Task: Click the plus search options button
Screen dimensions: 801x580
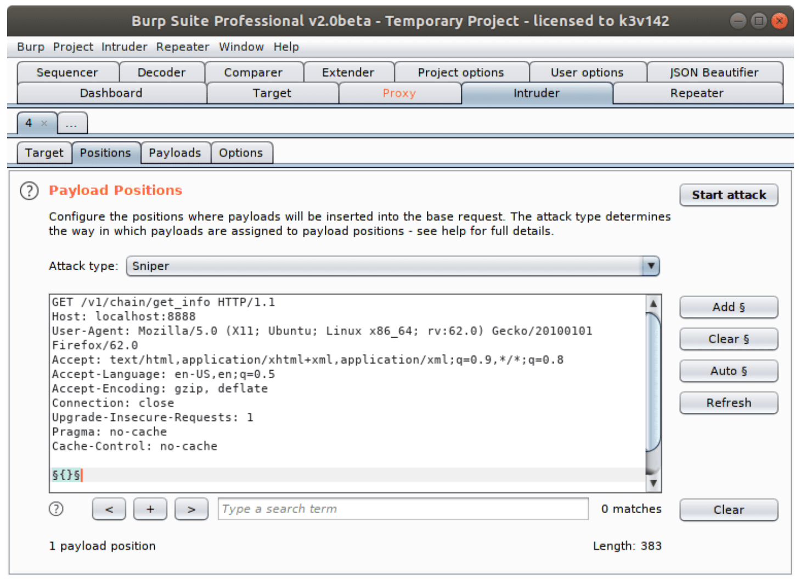Action: point(150,509)
